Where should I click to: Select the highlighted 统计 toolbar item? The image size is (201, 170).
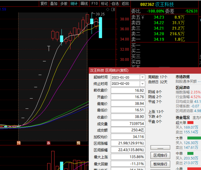pos(74,3)
